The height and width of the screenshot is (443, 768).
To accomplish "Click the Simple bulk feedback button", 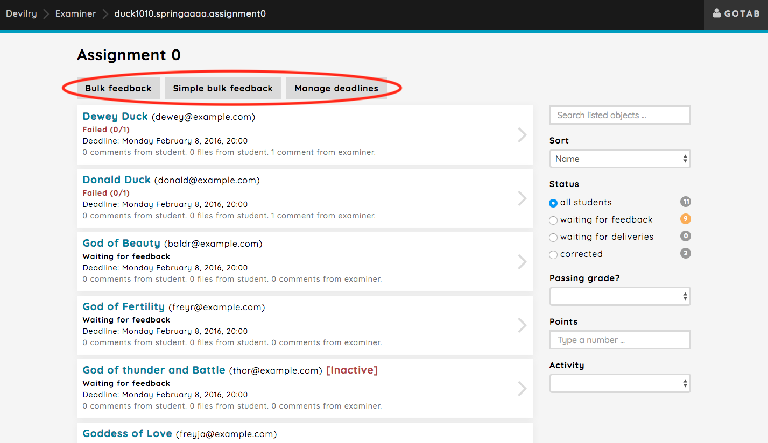I will point(223,88).
